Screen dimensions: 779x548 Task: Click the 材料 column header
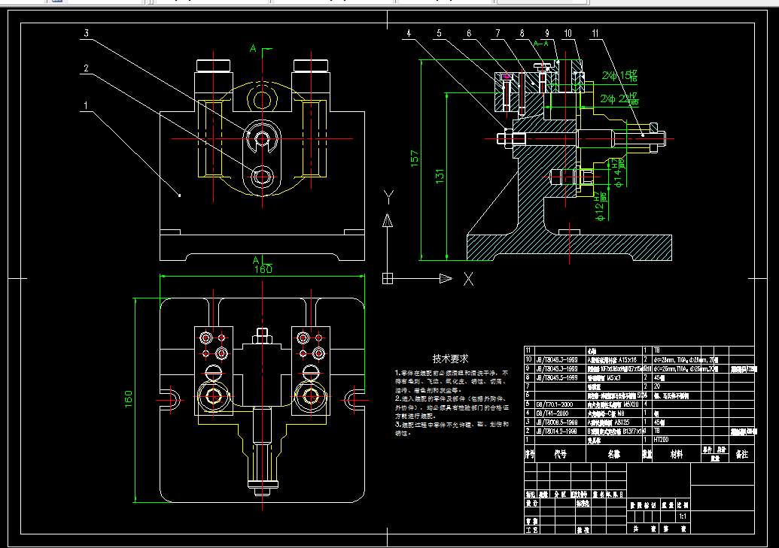(x=676, y=454)
